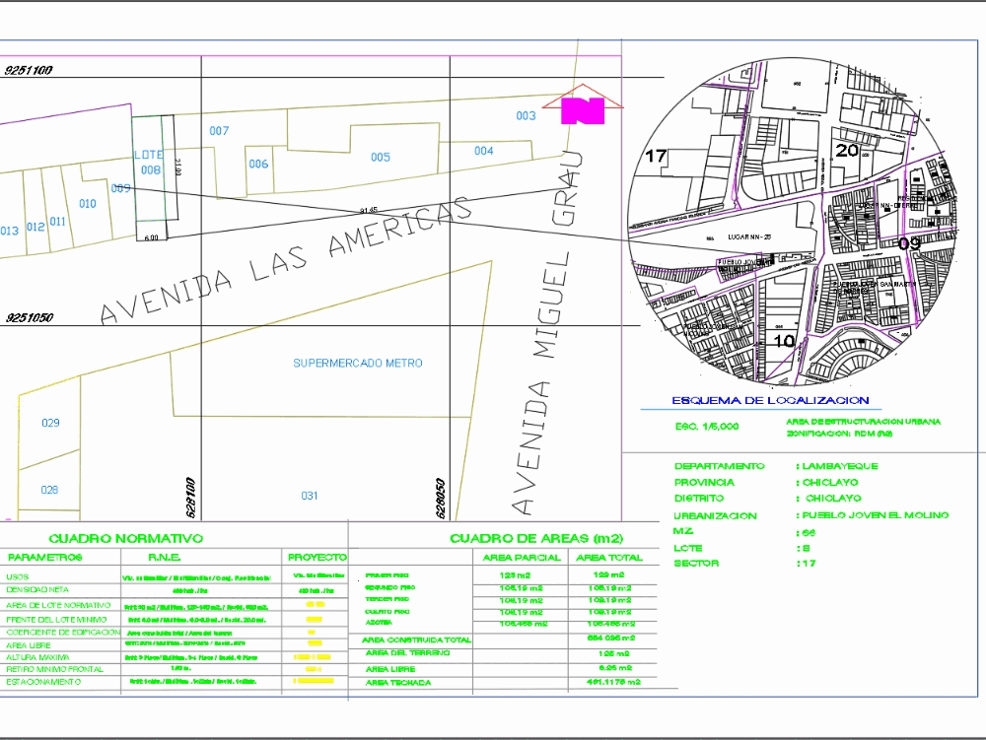The width and height of the screenshot is (986, 740).
Task: Open the CUADRO NORMATIVO table header
Action: pyautogui.click(x=126, y=539)
